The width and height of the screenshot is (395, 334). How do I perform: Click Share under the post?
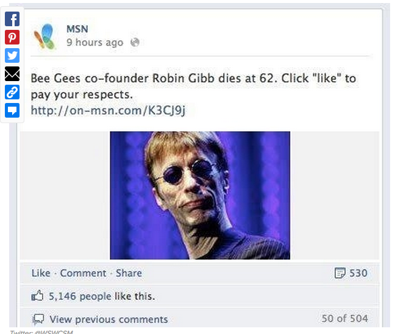[x=129, y=273]
